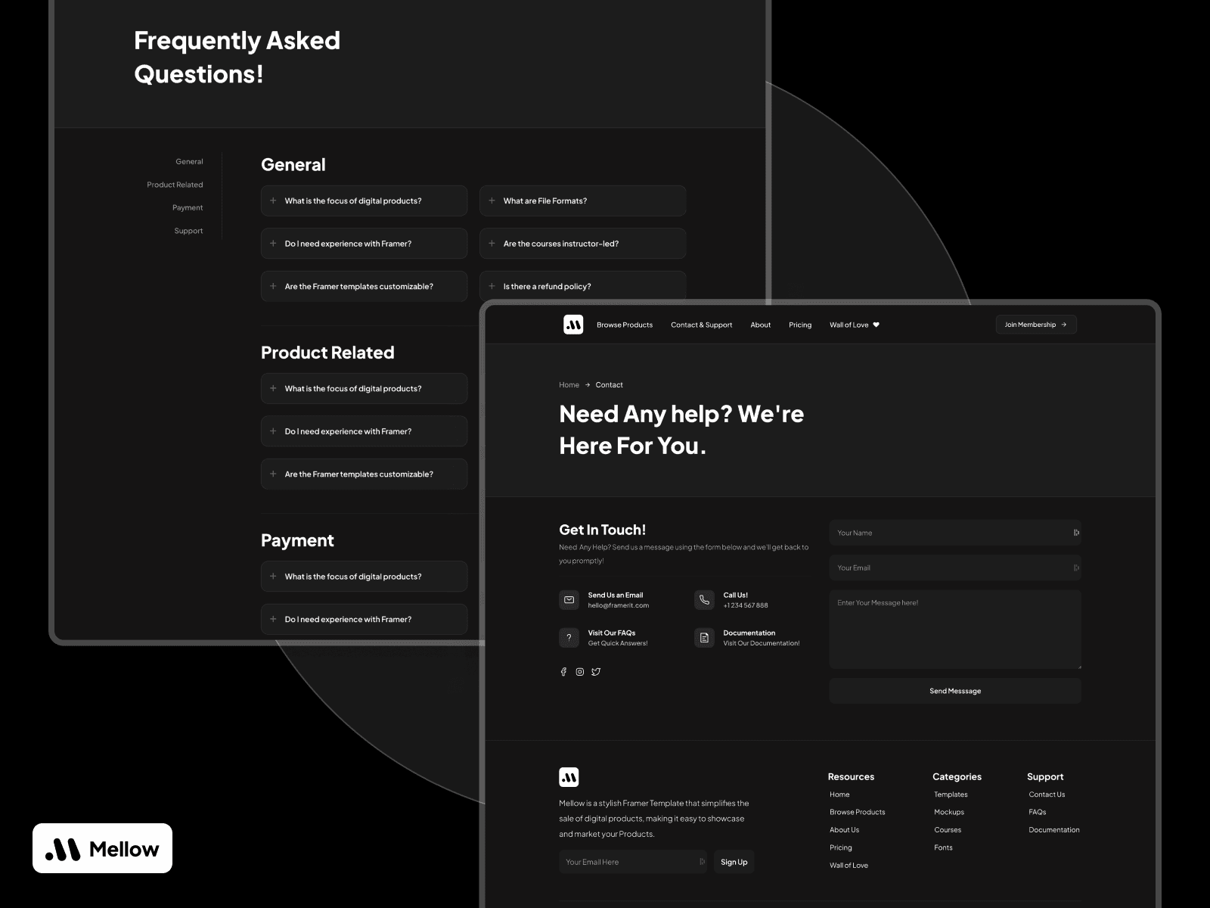The width and height of the screenshot is (1210, 908).
Task: Click the heart icon beside Wall of Love
Action: [876, 325]
